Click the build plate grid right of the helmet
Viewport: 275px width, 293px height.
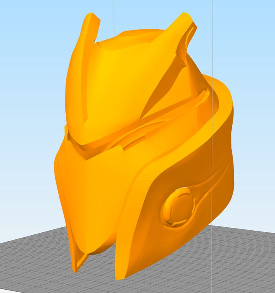pyautogui.click(x=243, y=260)
